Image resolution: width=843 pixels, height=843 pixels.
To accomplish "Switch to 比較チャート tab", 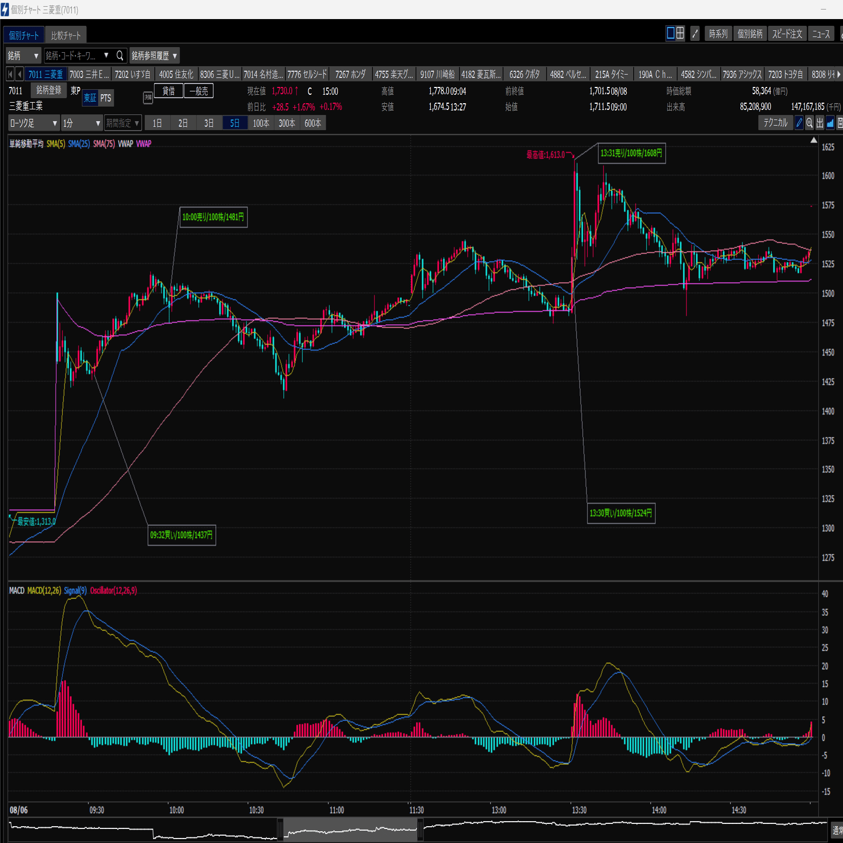I will tap(66, 35).
